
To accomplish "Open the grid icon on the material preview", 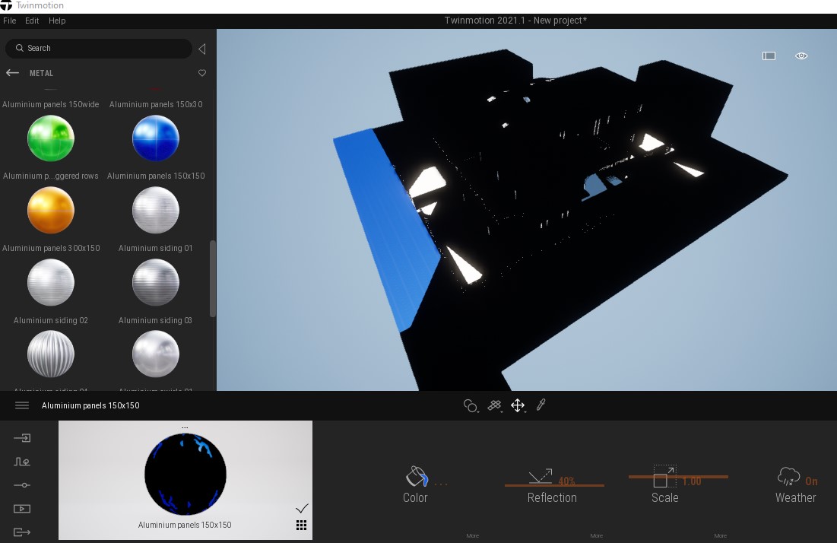I will [x=301, y=526].
